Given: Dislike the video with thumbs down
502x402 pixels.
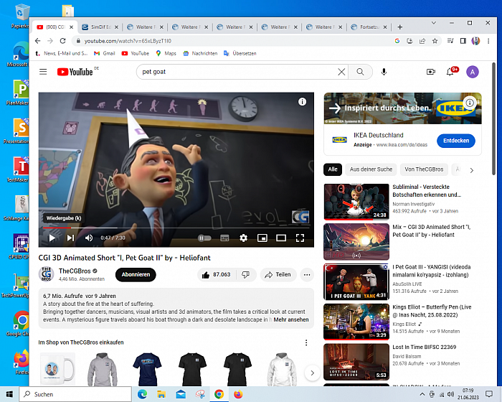Looking at the screenshot, I should point(246,275).
